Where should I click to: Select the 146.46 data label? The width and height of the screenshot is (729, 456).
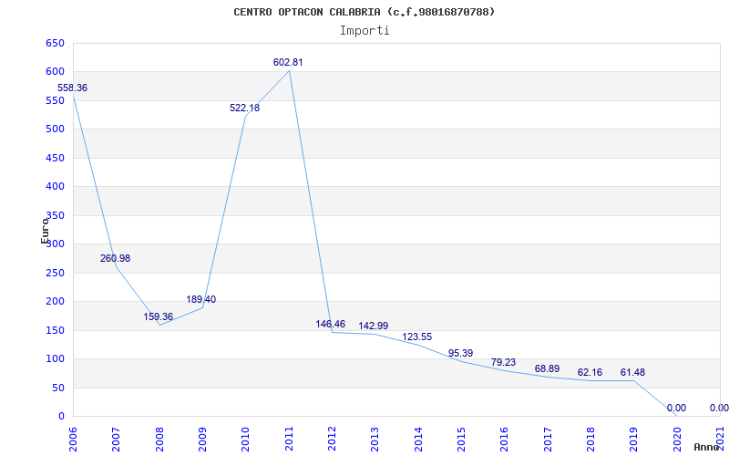331,325
